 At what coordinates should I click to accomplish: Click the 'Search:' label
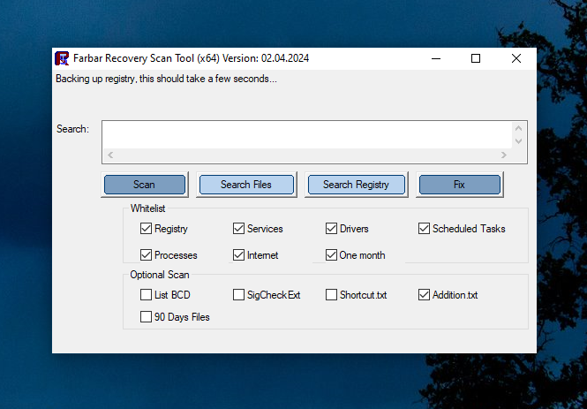coord(72,129)
